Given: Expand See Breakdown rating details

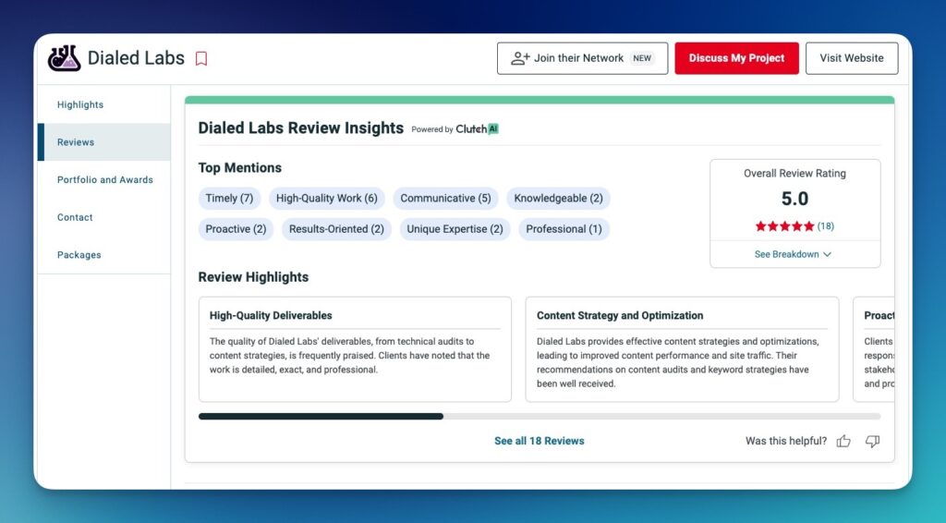Looking at the screenshot, I should [793, 254].
